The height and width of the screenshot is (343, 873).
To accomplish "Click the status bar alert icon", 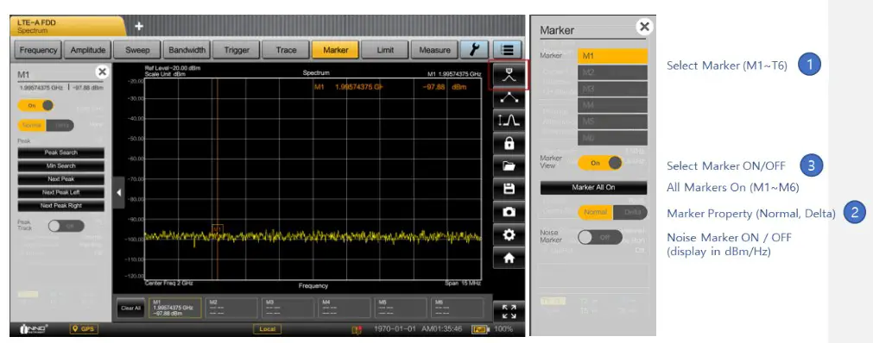I will (357, 330).
